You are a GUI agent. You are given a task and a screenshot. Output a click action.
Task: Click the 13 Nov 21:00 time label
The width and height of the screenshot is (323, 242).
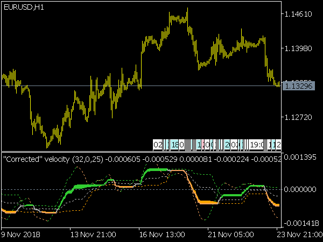click(x=93, y=234)
